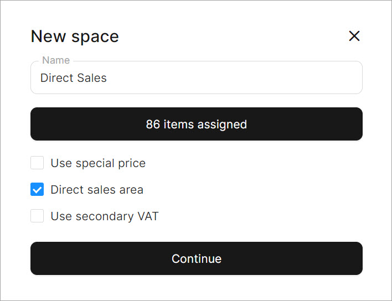Click the "Direct sales area" label text
392x301 pixels.
point(97,190)
